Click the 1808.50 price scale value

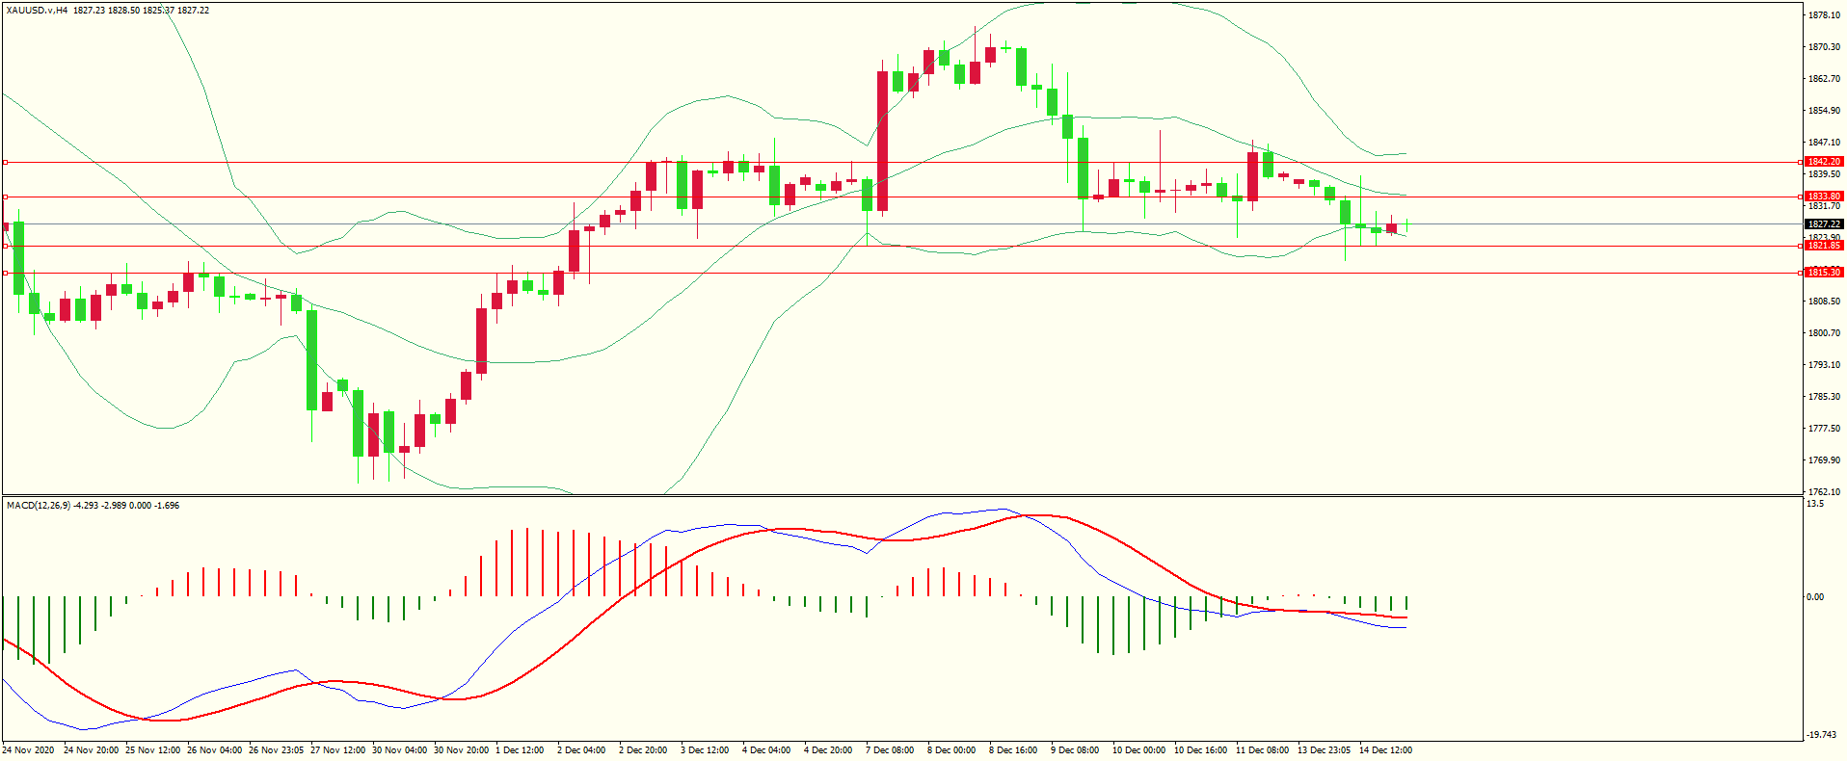(1824, 302)
